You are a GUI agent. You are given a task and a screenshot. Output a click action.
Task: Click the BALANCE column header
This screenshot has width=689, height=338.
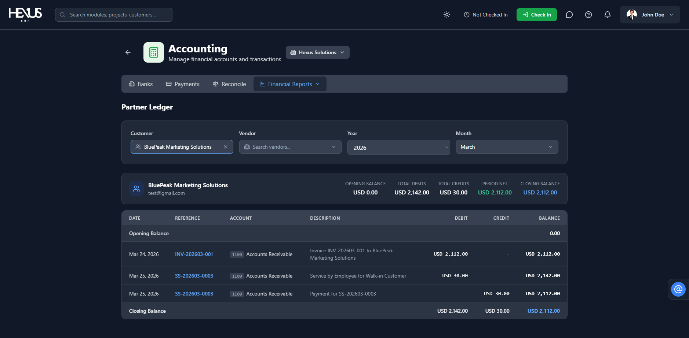click(x=549, y=218)
